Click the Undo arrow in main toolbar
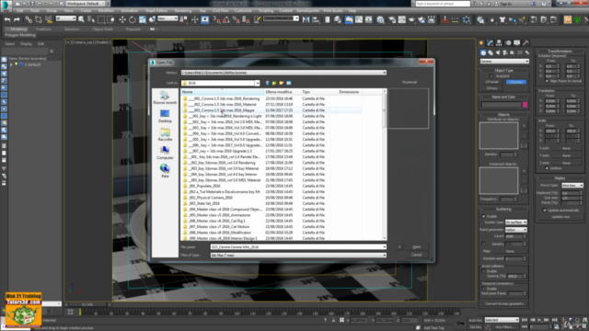The image size is (589, 331). pos(7,19)
